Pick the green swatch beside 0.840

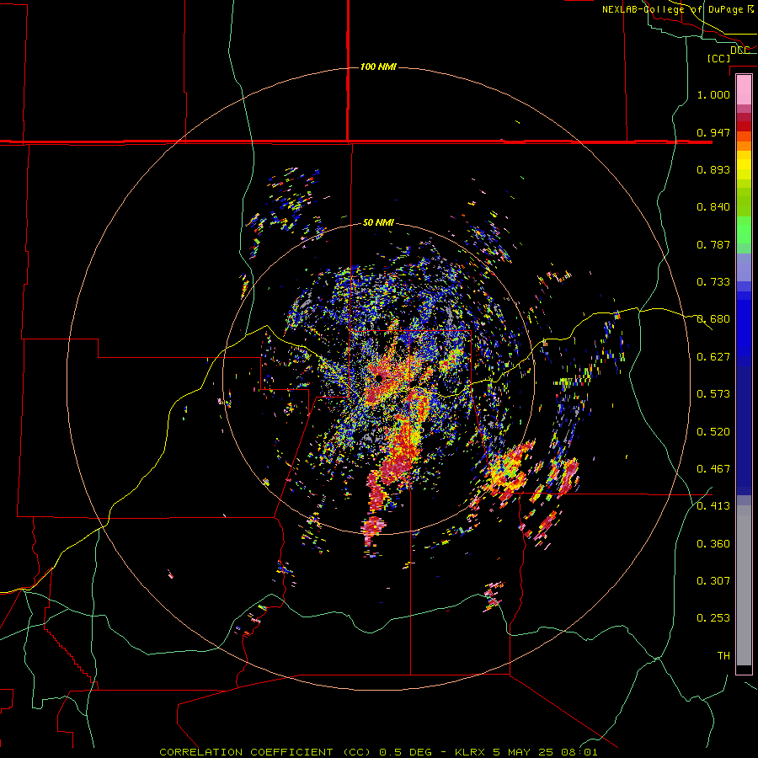pyautogui.click(x=744, y=202)
